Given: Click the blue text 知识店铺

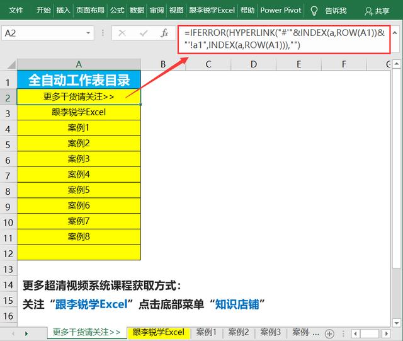Looking at the screenshot, I should (237, 304).
